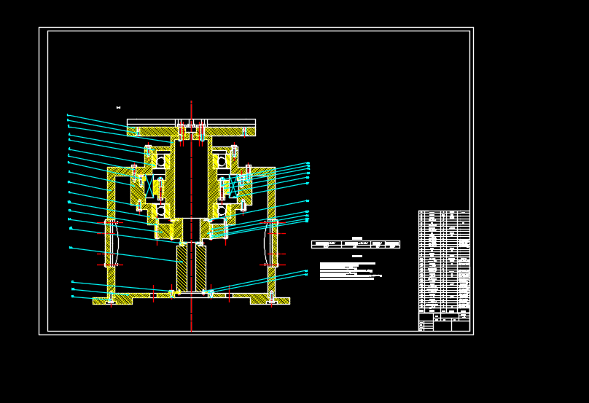The width and height of the screenshot is (589, 403).
Task: Select the parts list table at right
Action: pos(444,262)
